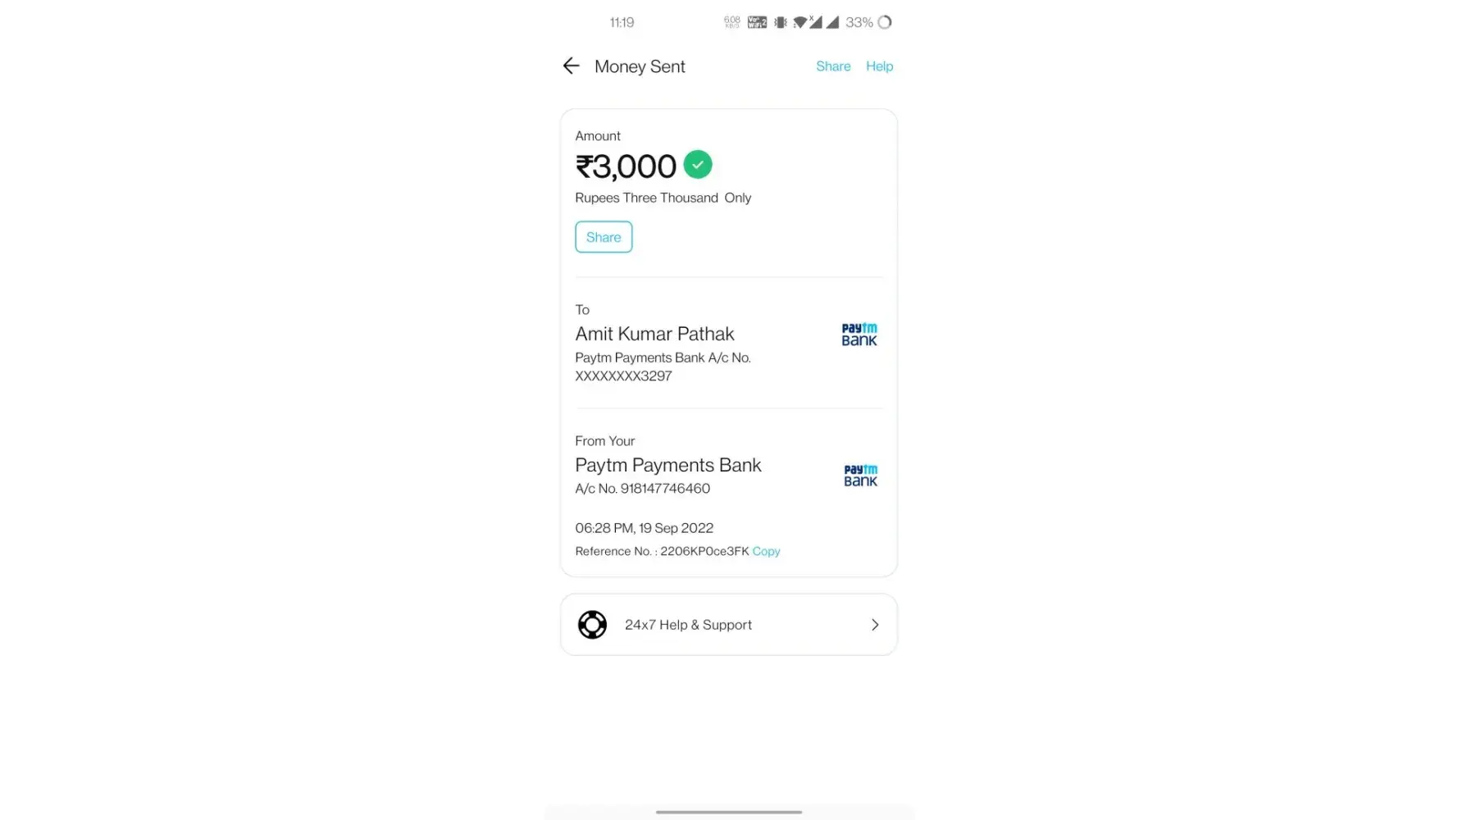Viewport: 1458px width, 820px height.
Task: Copy the transaction reference number
Action: [766, 552]
